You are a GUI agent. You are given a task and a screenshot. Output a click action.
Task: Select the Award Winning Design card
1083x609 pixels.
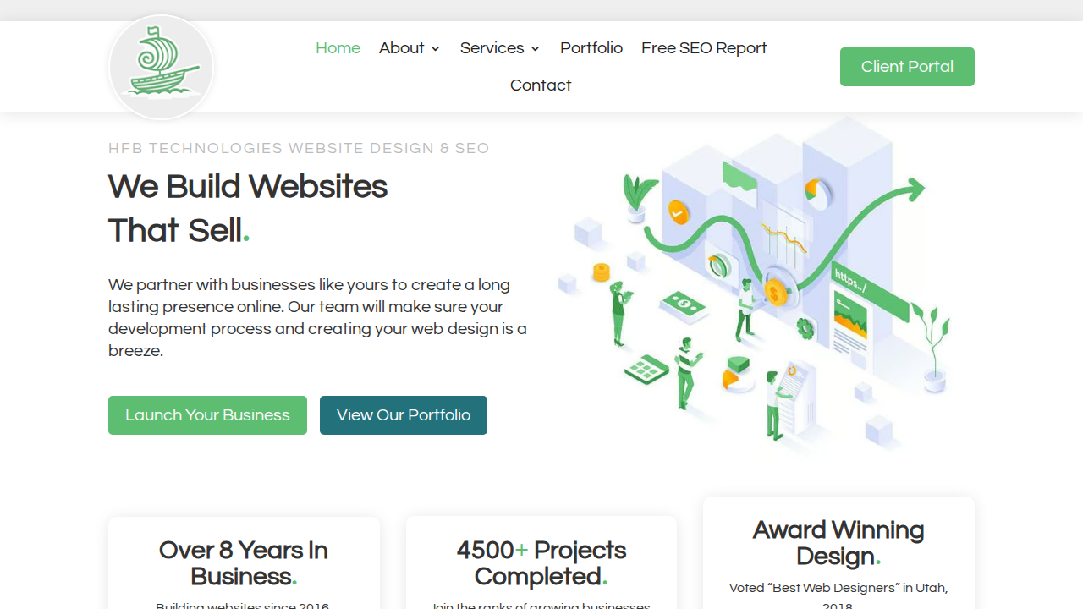click(838, 553)
